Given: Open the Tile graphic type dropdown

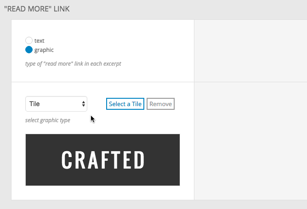Looking at the screenshot, I should 56,104.
